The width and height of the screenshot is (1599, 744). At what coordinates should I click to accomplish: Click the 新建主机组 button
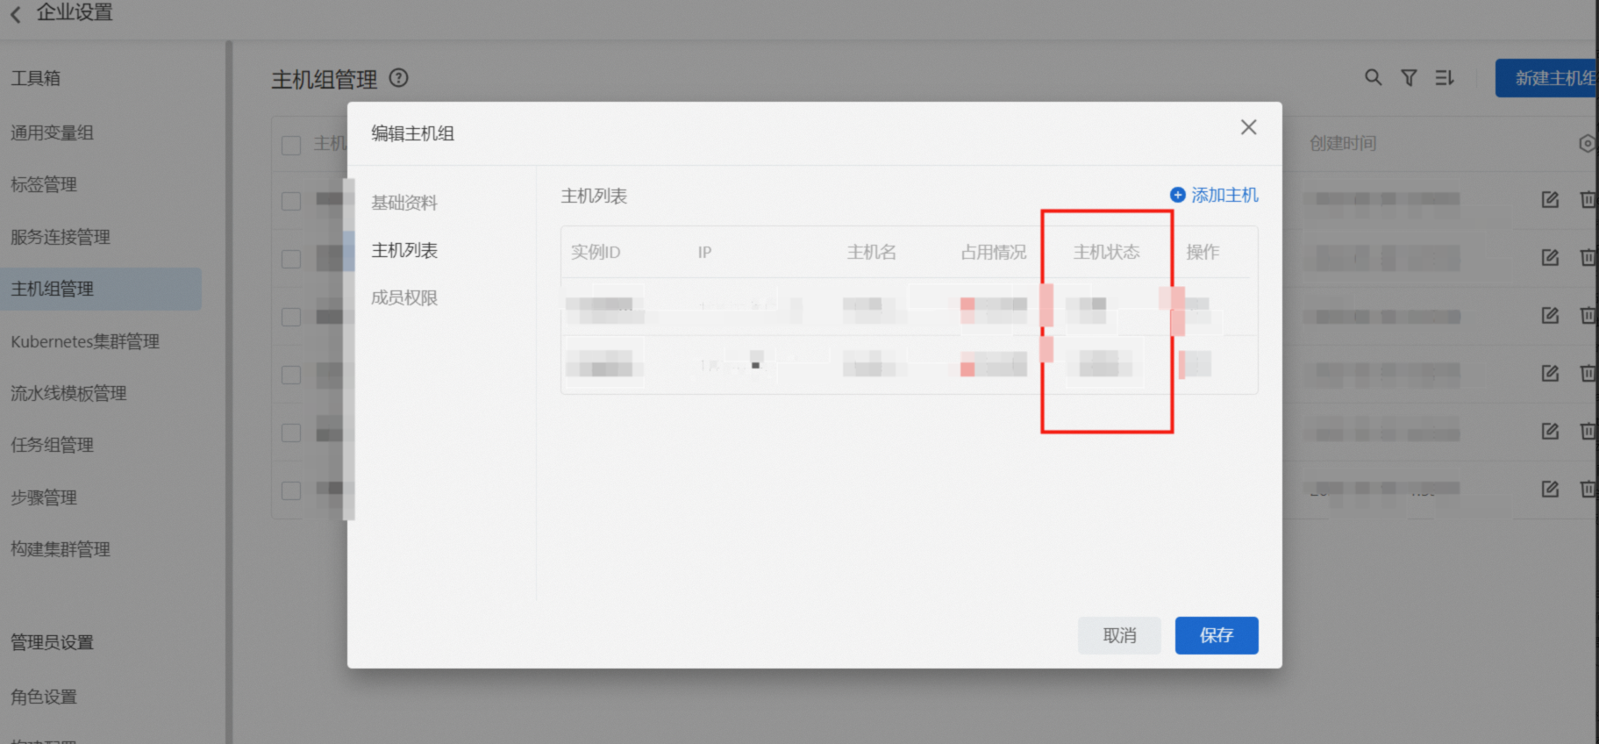coord(1546,78)
